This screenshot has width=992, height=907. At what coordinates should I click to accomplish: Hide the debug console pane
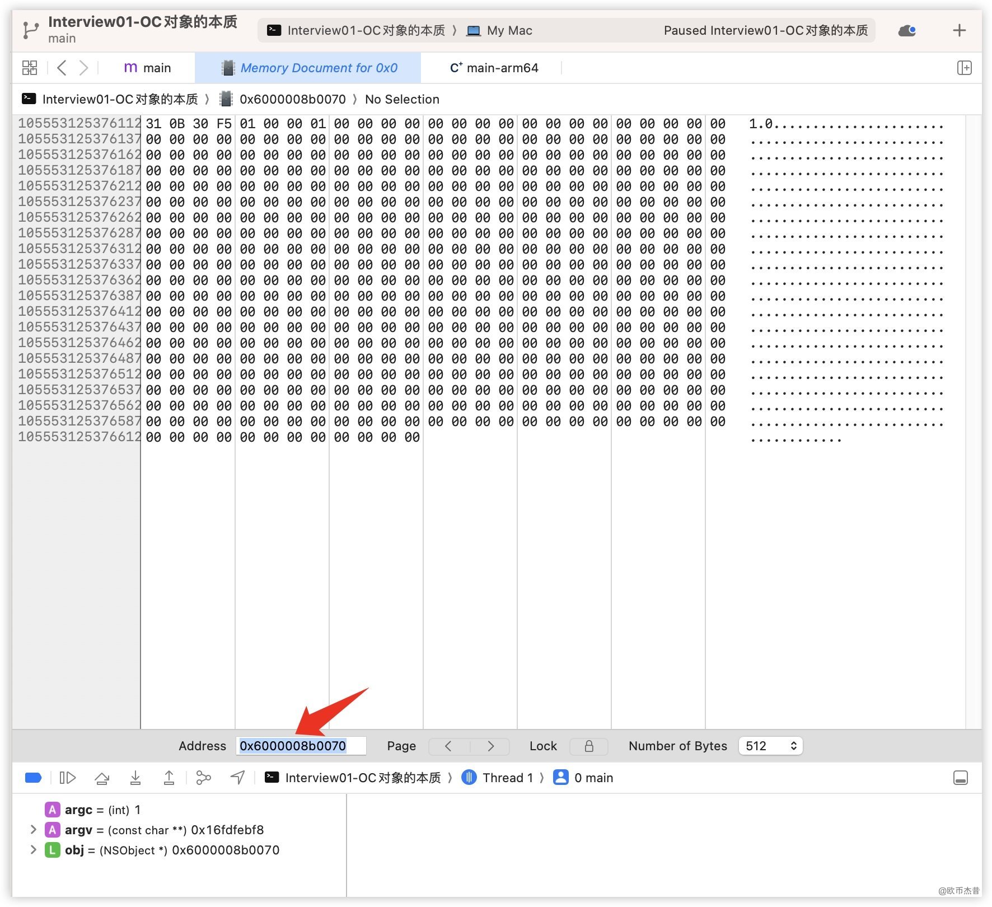pos(960,778)
